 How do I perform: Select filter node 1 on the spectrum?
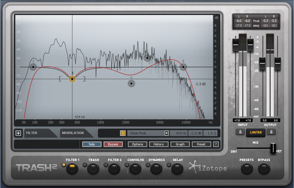[x=33, y=67]
